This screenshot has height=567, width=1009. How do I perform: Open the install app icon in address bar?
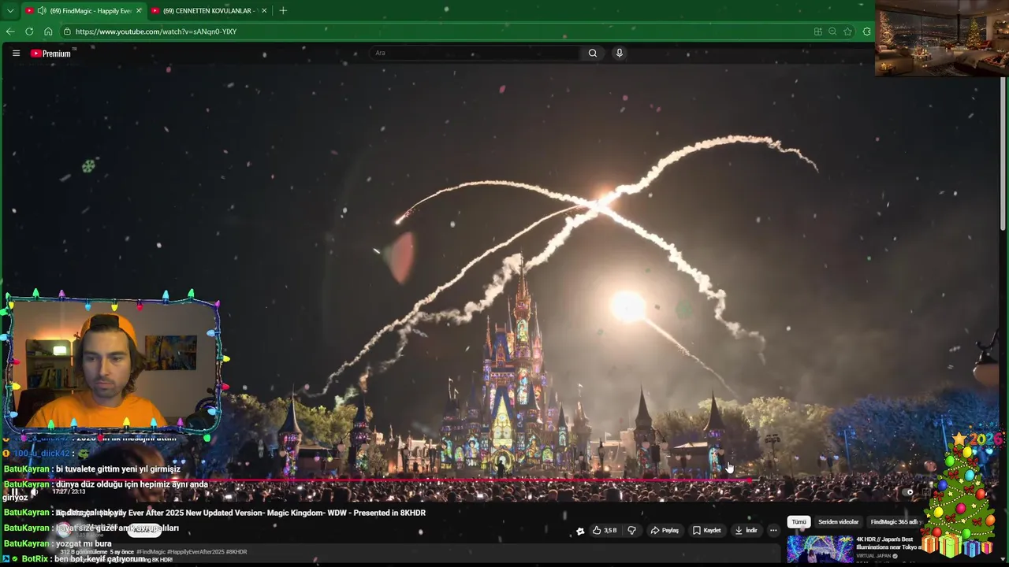pyautogui.click(x=817, y=31)
